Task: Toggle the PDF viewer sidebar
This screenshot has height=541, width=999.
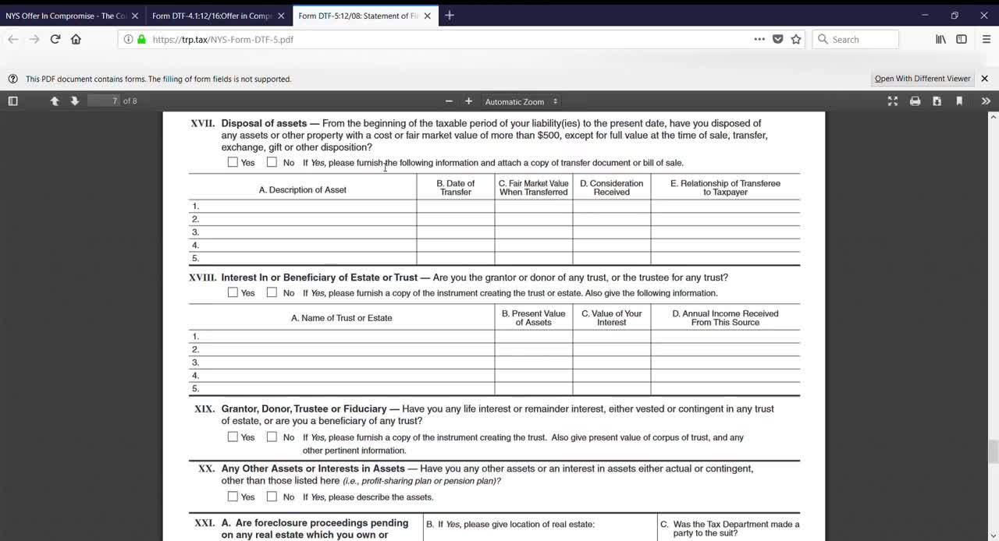Action: [12, 101]
